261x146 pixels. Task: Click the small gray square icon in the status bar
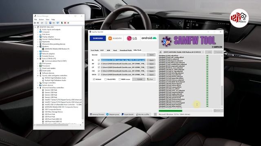tap(155, 114)
